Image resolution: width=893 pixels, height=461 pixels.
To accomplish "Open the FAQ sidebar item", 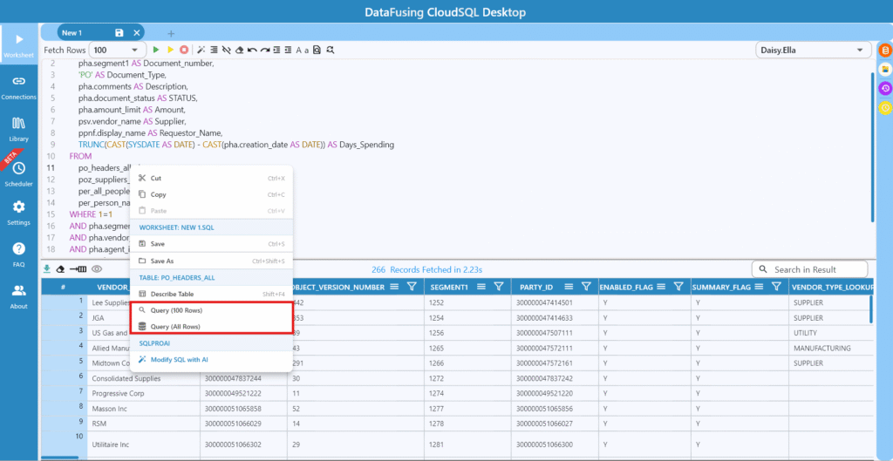I will coord(19,254).
